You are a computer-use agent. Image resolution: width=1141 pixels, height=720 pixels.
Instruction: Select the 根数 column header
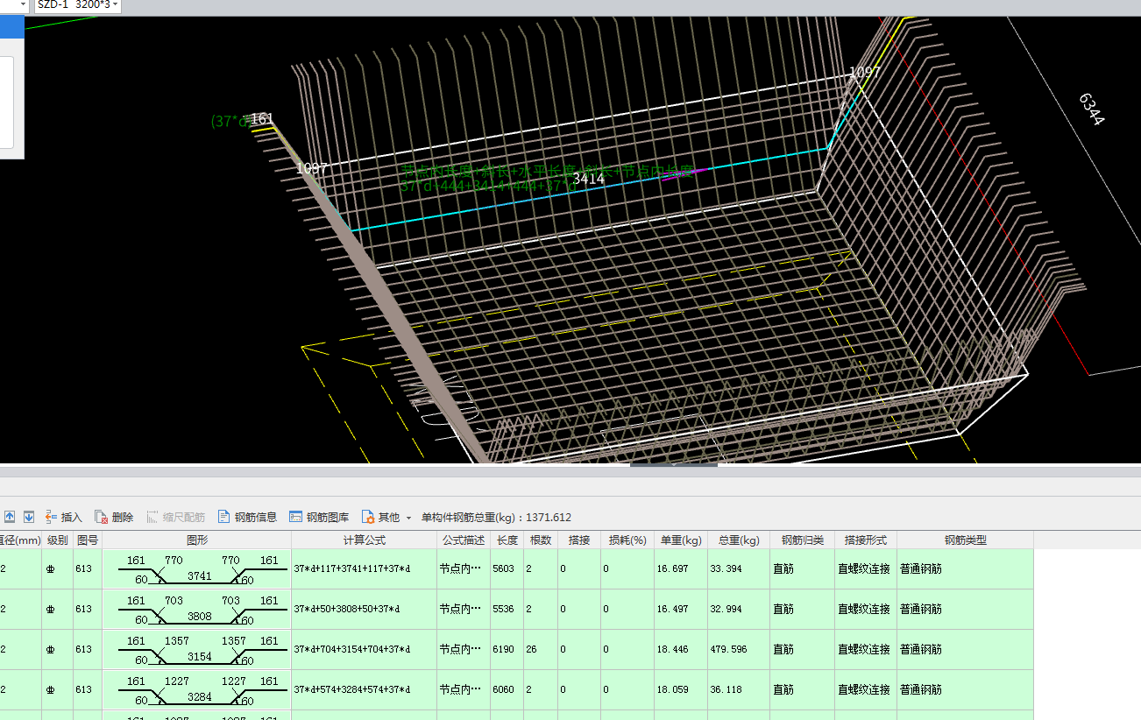coord(541,540)
